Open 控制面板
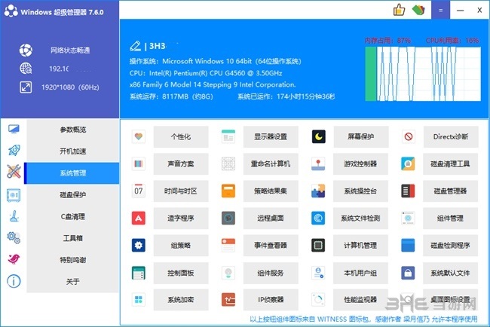Image resolution: width=490 pixels, height=327 pixels. point(181,273)
